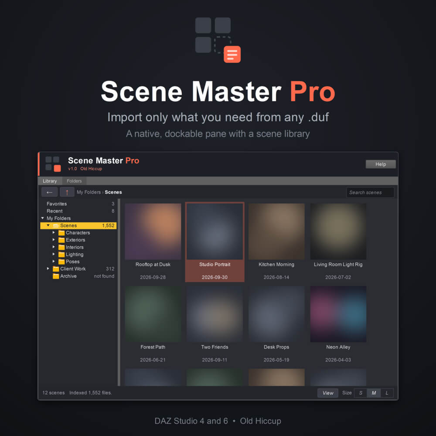Select the Interiors folder row
The width and height of the screenshot is (436, 436).
(x=78, y=247)
